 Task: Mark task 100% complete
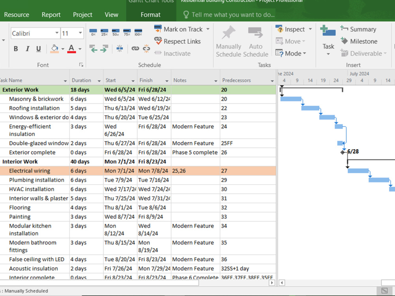(138, 32)
